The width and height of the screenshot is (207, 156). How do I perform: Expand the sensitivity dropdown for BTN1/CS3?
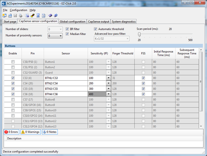coord(108,78)
